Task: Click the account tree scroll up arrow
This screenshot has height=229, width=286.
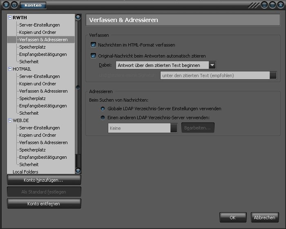Action: [78, 17]
